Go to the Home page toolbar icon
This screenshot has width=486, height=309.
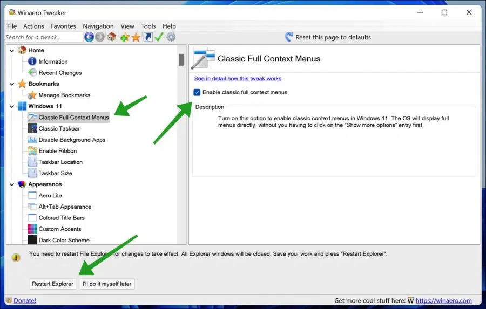(112, 37)
